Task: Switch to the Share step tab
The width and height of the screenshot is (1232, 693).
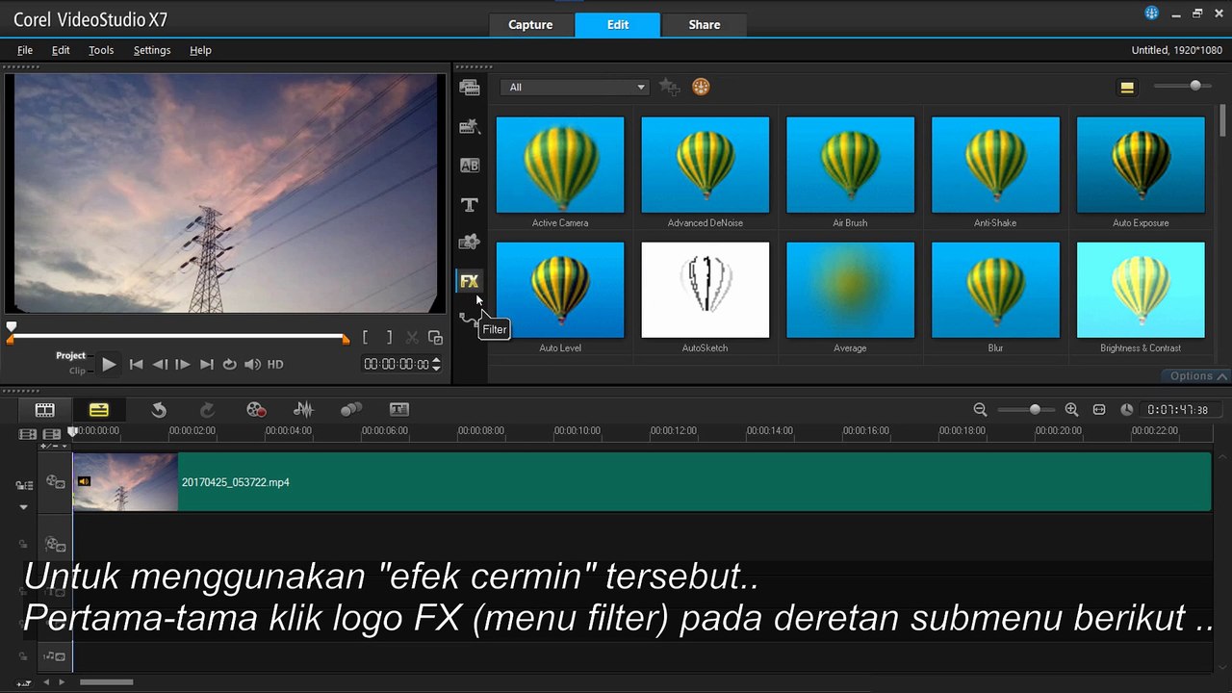Action: coord(705,25)
